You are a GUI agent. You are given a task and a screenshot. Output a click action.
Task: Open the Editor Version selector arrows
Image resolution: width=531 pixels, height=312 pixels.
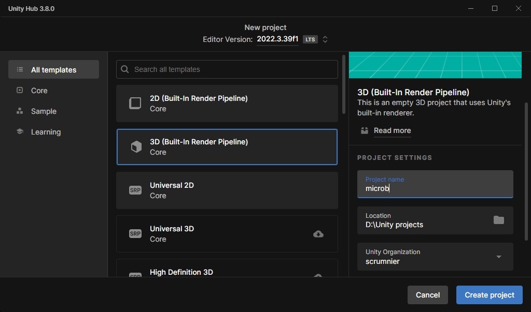(325, 39)
